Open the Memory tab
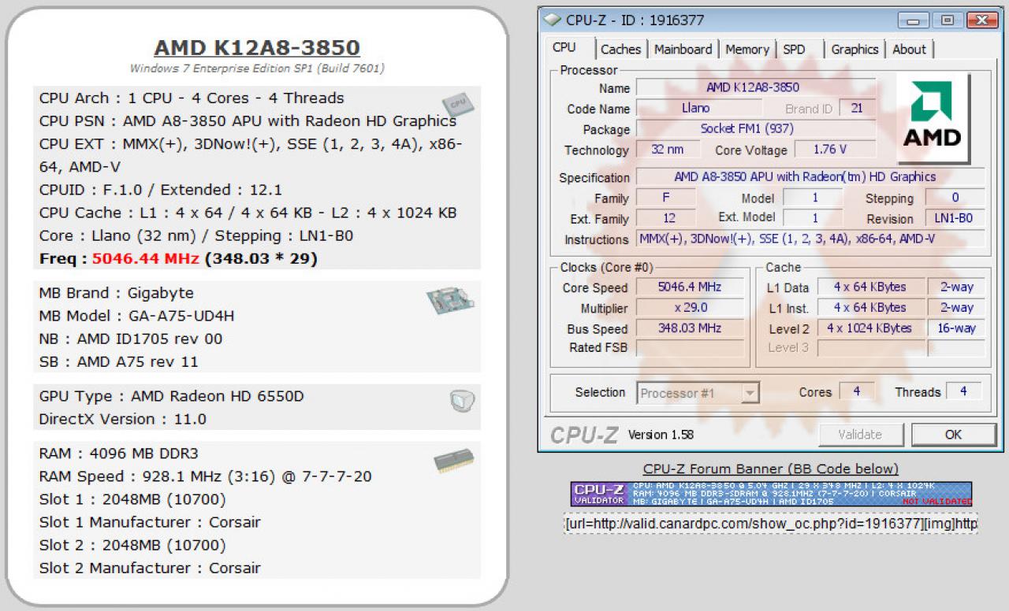 [747, 49]
